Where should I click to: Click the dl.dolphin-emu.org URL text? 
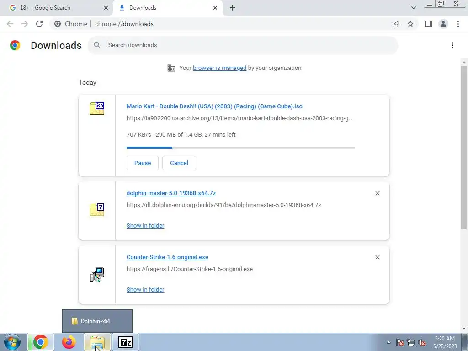(224, 205)
